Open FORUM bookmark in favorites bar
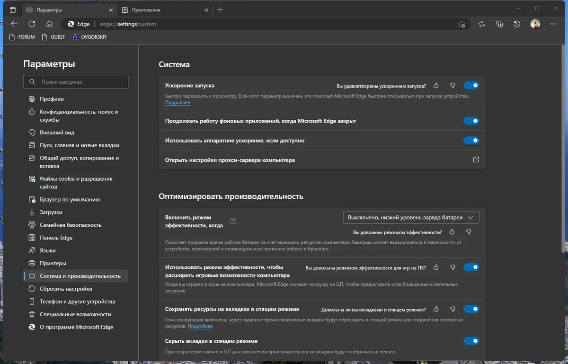Image resolution: width=568 pixels, height=364 pixels. [22, 37]
